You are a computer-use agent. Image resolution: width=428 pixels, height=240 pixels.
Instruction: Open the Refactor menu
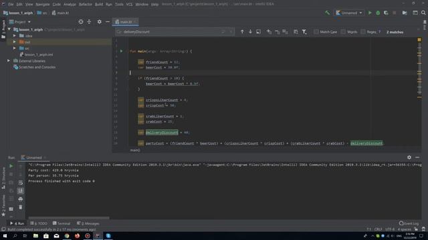[x=86, y=4]
